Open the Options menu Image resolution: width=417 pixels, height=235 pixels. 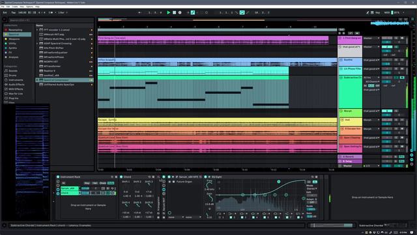coord(29,7)
